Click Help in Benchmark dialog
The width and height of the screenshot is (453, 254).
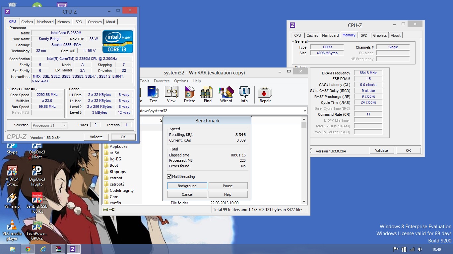click(228, 194)
